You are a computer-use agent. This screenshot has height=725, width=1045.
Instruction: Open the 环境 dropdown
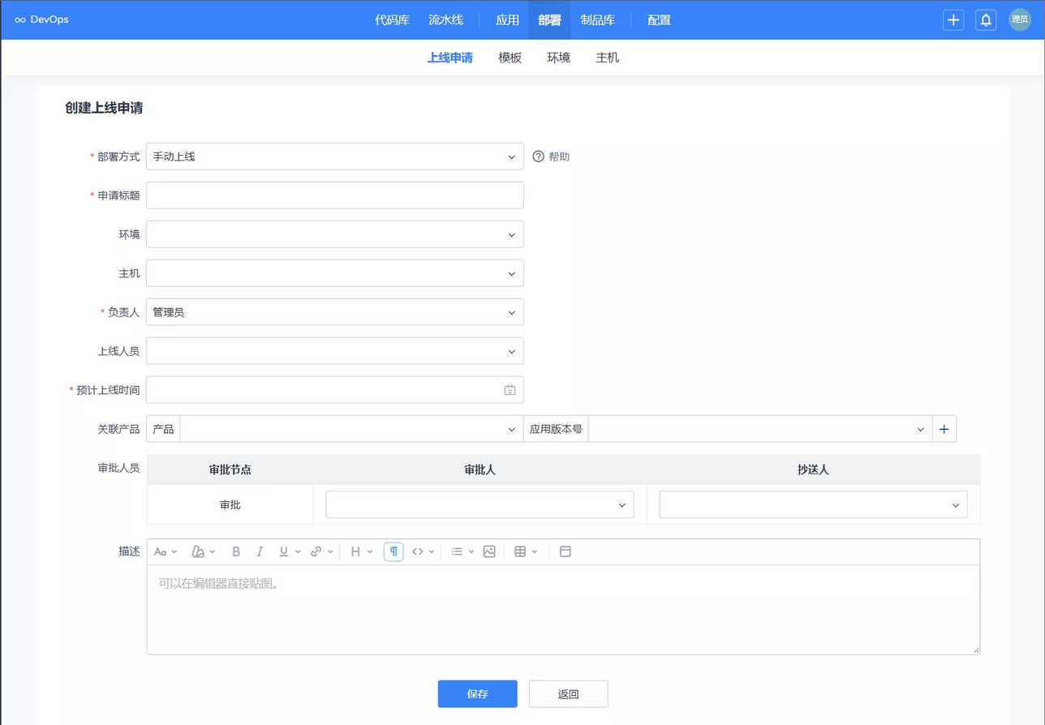pos(334,234)
